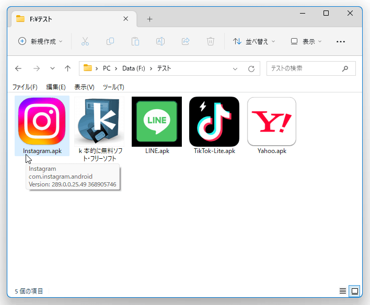Image resolution: width=370 pixels, height=305 pixels.
Task: Minimize the Explorer window
Action: [x=303, y=13]
